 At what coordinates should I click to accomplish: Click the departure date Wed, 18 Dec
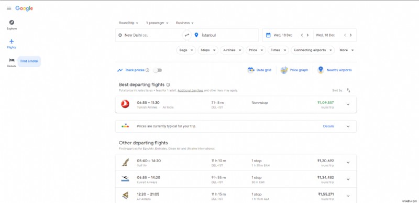click(283, 35)
